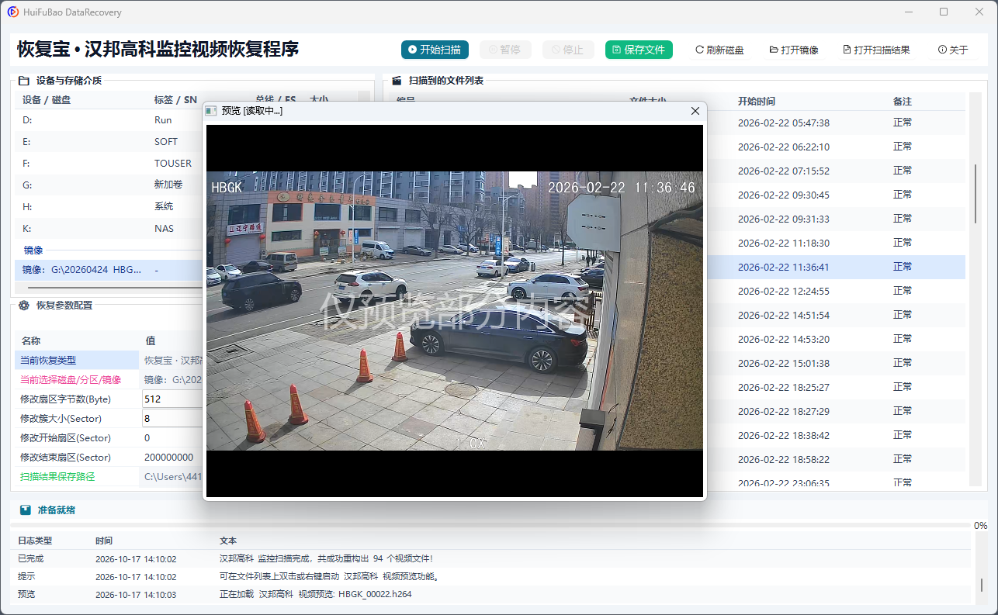Click the sector bytes field showing 512

tap(172, 399)
